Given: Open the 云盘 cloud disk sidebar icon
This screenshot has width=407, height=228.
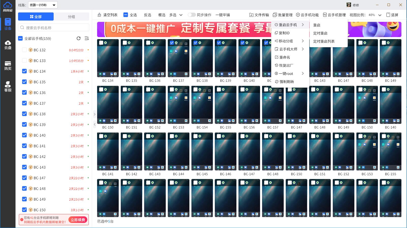Looking at the screenshot, I should (x=8, y=44).
